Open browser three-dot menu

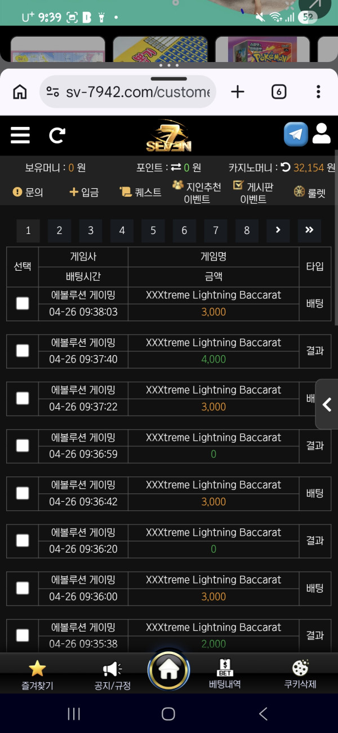(318, 91)
